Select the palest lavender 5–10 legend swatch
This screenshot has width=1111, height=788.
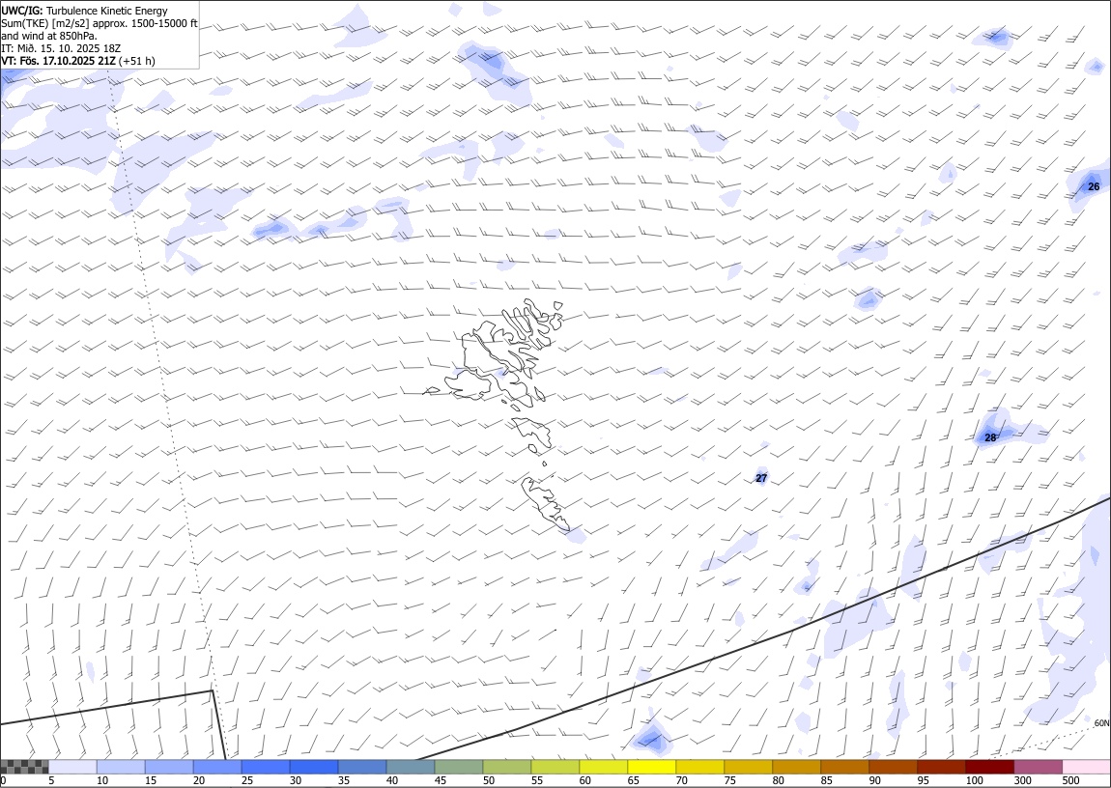pos(73,767)
